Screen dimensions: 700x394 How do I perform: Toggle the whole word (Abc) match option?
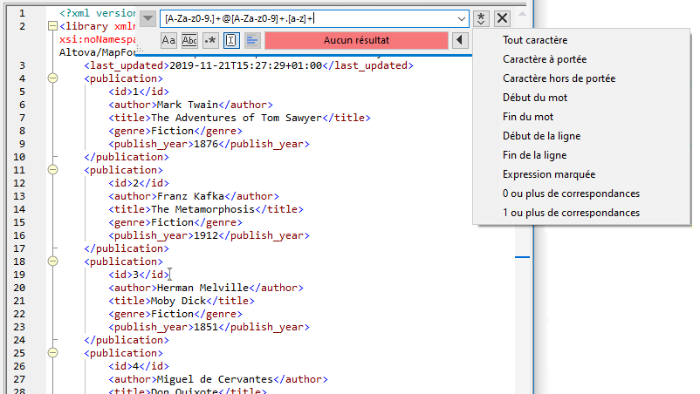[189, 40]
